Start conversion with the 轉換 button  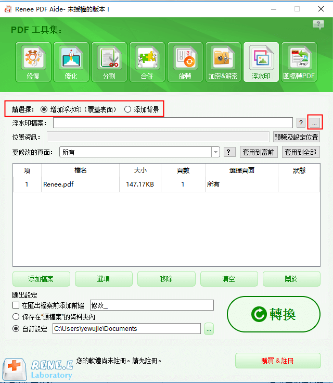point(274,314)
